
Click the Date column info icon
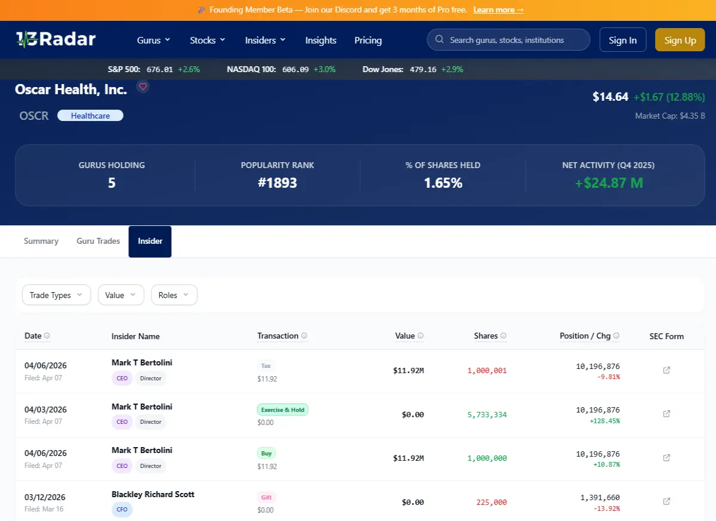click(47, 336)
